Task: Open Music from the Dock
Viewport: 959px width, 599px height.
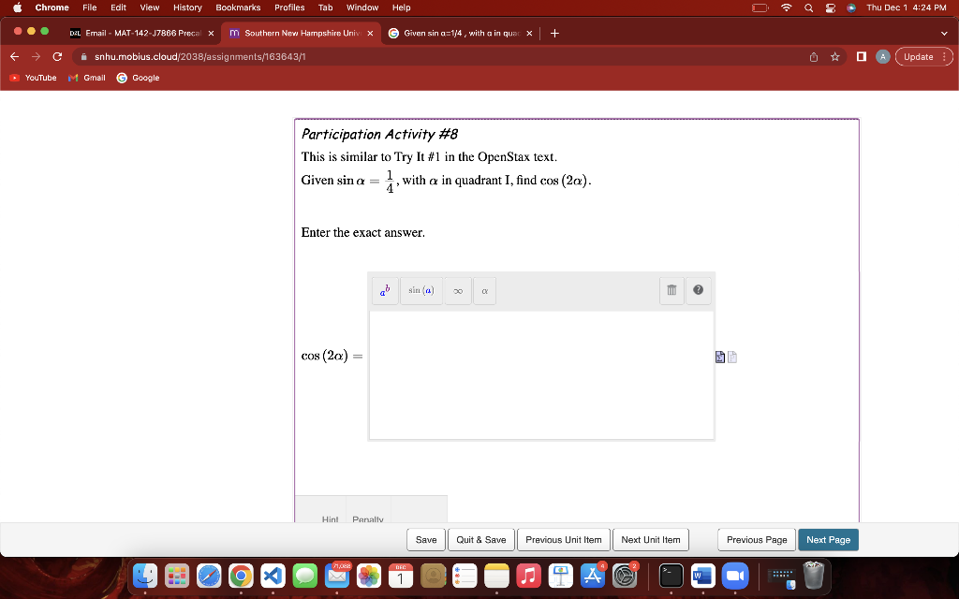Action: click(528, 576)
